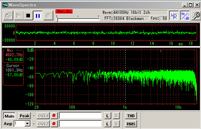Click the L button beside OVL1 field
This screenshot has width=201, height=129.
pos(108,116)
